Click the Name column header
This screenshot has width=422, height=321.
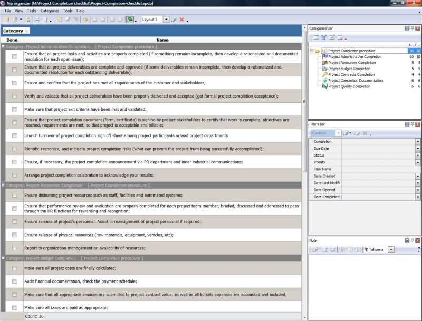tap(162, 40)
